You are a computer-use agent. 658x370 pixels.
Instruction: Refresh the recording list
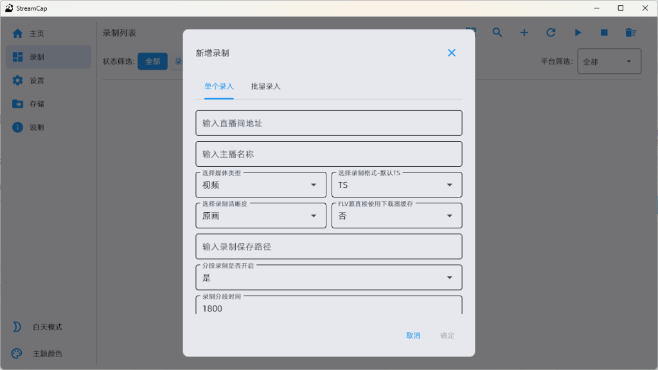551,32
